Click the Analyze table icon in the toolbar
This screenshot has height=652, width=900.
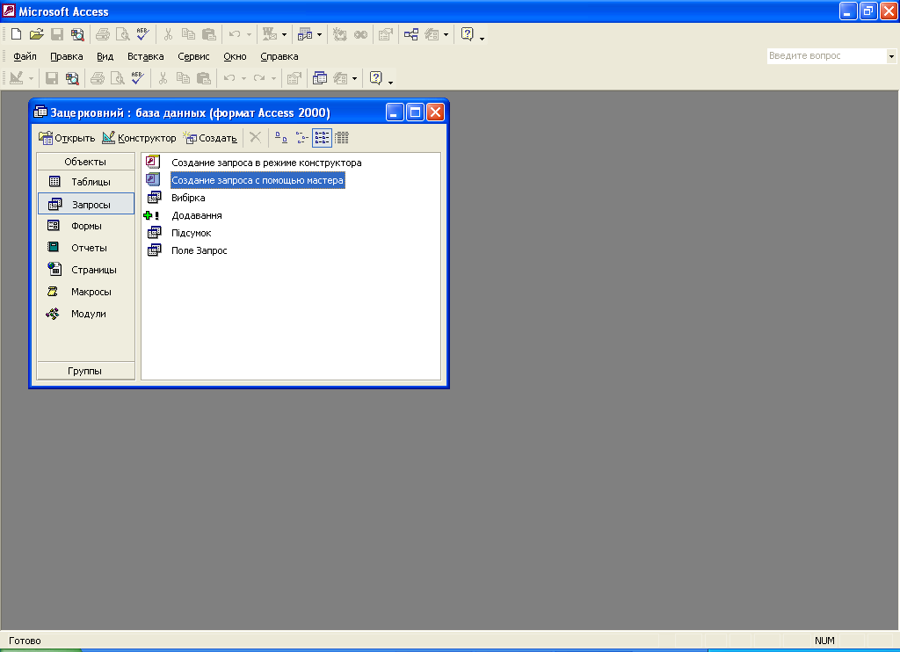tap(305, 34)
